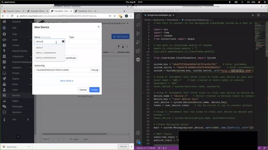Open Users in sidebar
The width and height of the screenshot is (268, 150).
click(15, 90)
